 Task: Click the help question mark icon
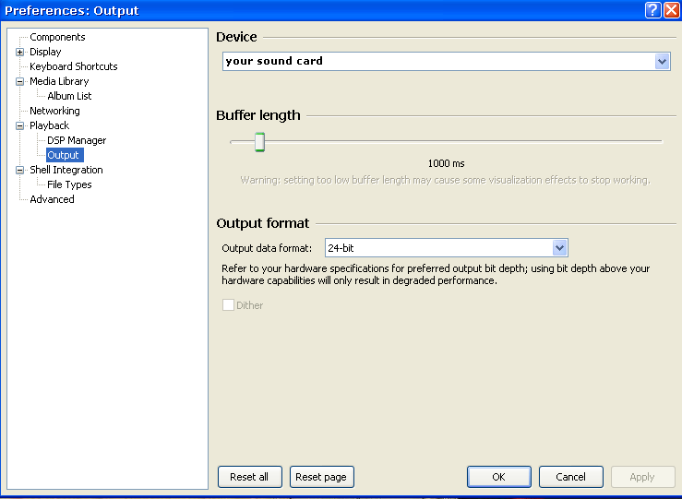652,10
